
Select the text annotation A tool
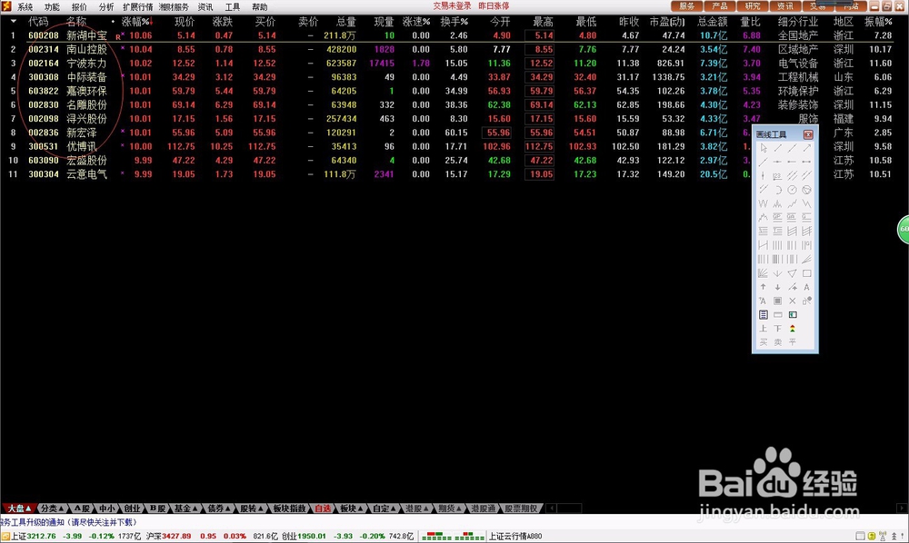806,287
